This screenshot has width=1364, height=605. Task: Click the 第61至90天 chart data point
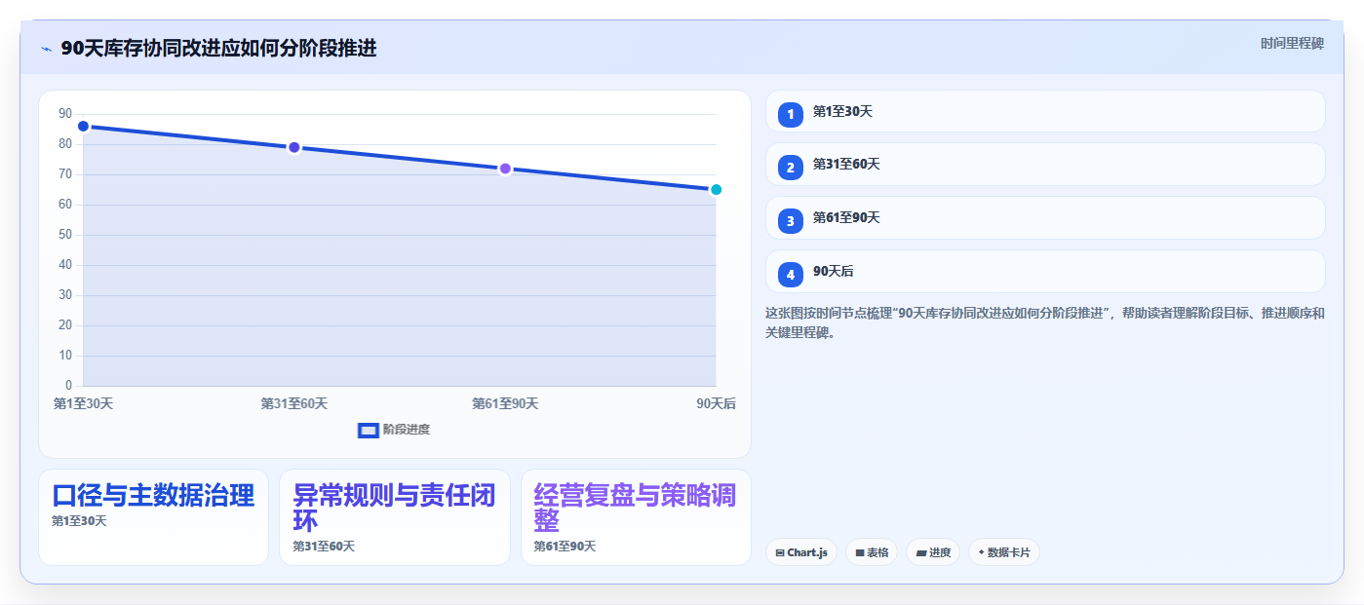pyautogui.click(x=505, y=169)
